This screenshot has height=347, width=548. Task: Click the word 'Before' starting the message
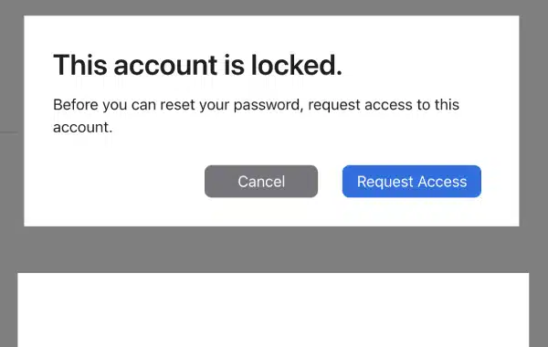[76, 105]
